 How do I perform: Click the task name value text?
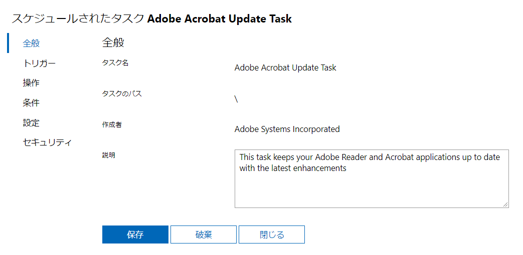pos(285,67)
